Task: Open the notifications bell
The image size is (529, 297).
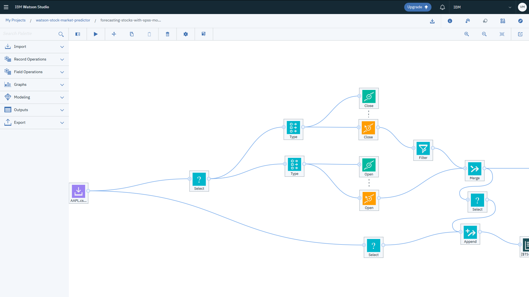Action: [442, 7]
